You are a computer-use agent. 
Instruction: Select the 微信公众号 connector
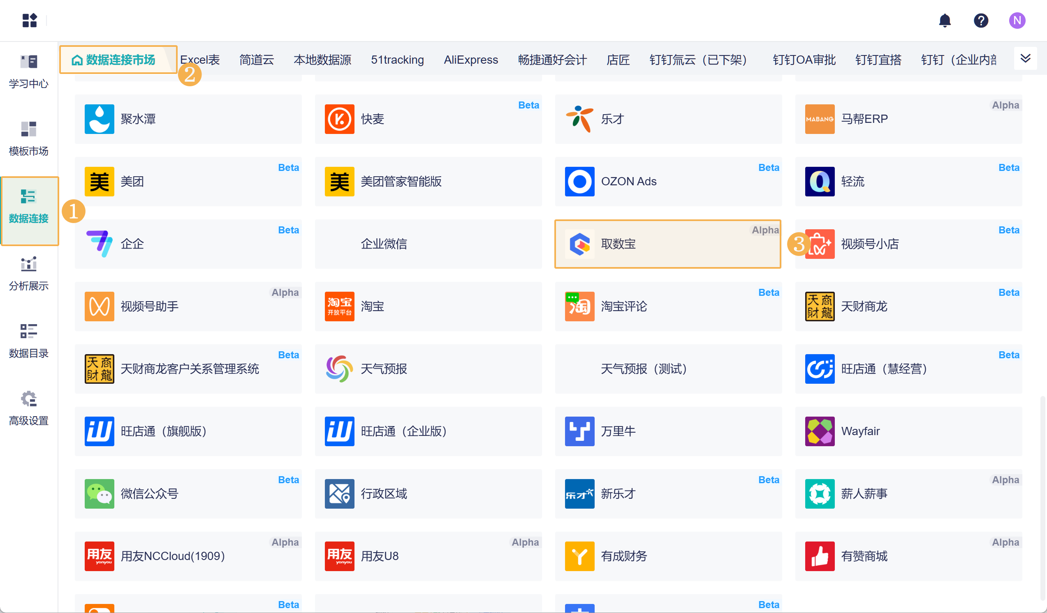pos(188,493)
